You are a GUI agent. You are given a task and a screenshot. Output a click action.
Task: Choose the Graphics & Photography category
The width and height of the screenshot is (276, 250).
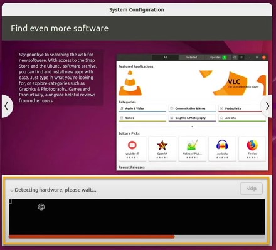tap(192, 118)
